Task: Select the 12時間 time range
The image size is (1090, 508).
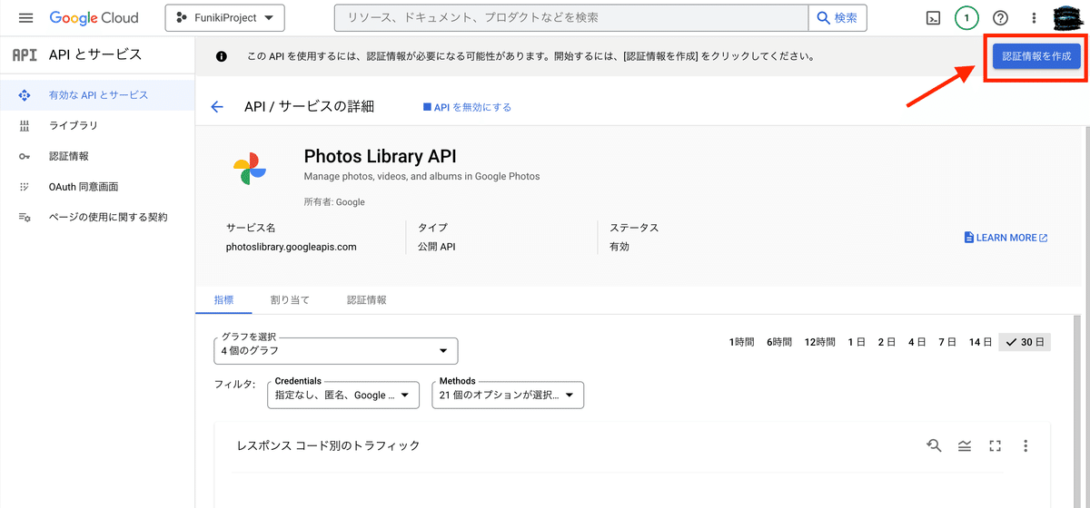Action: tap(819, 342)
